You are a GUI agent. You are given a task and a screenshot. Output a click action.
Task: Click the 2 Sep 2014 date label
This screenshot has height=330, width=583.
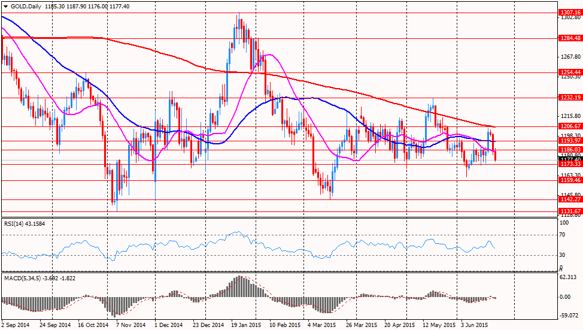(16, 325)
